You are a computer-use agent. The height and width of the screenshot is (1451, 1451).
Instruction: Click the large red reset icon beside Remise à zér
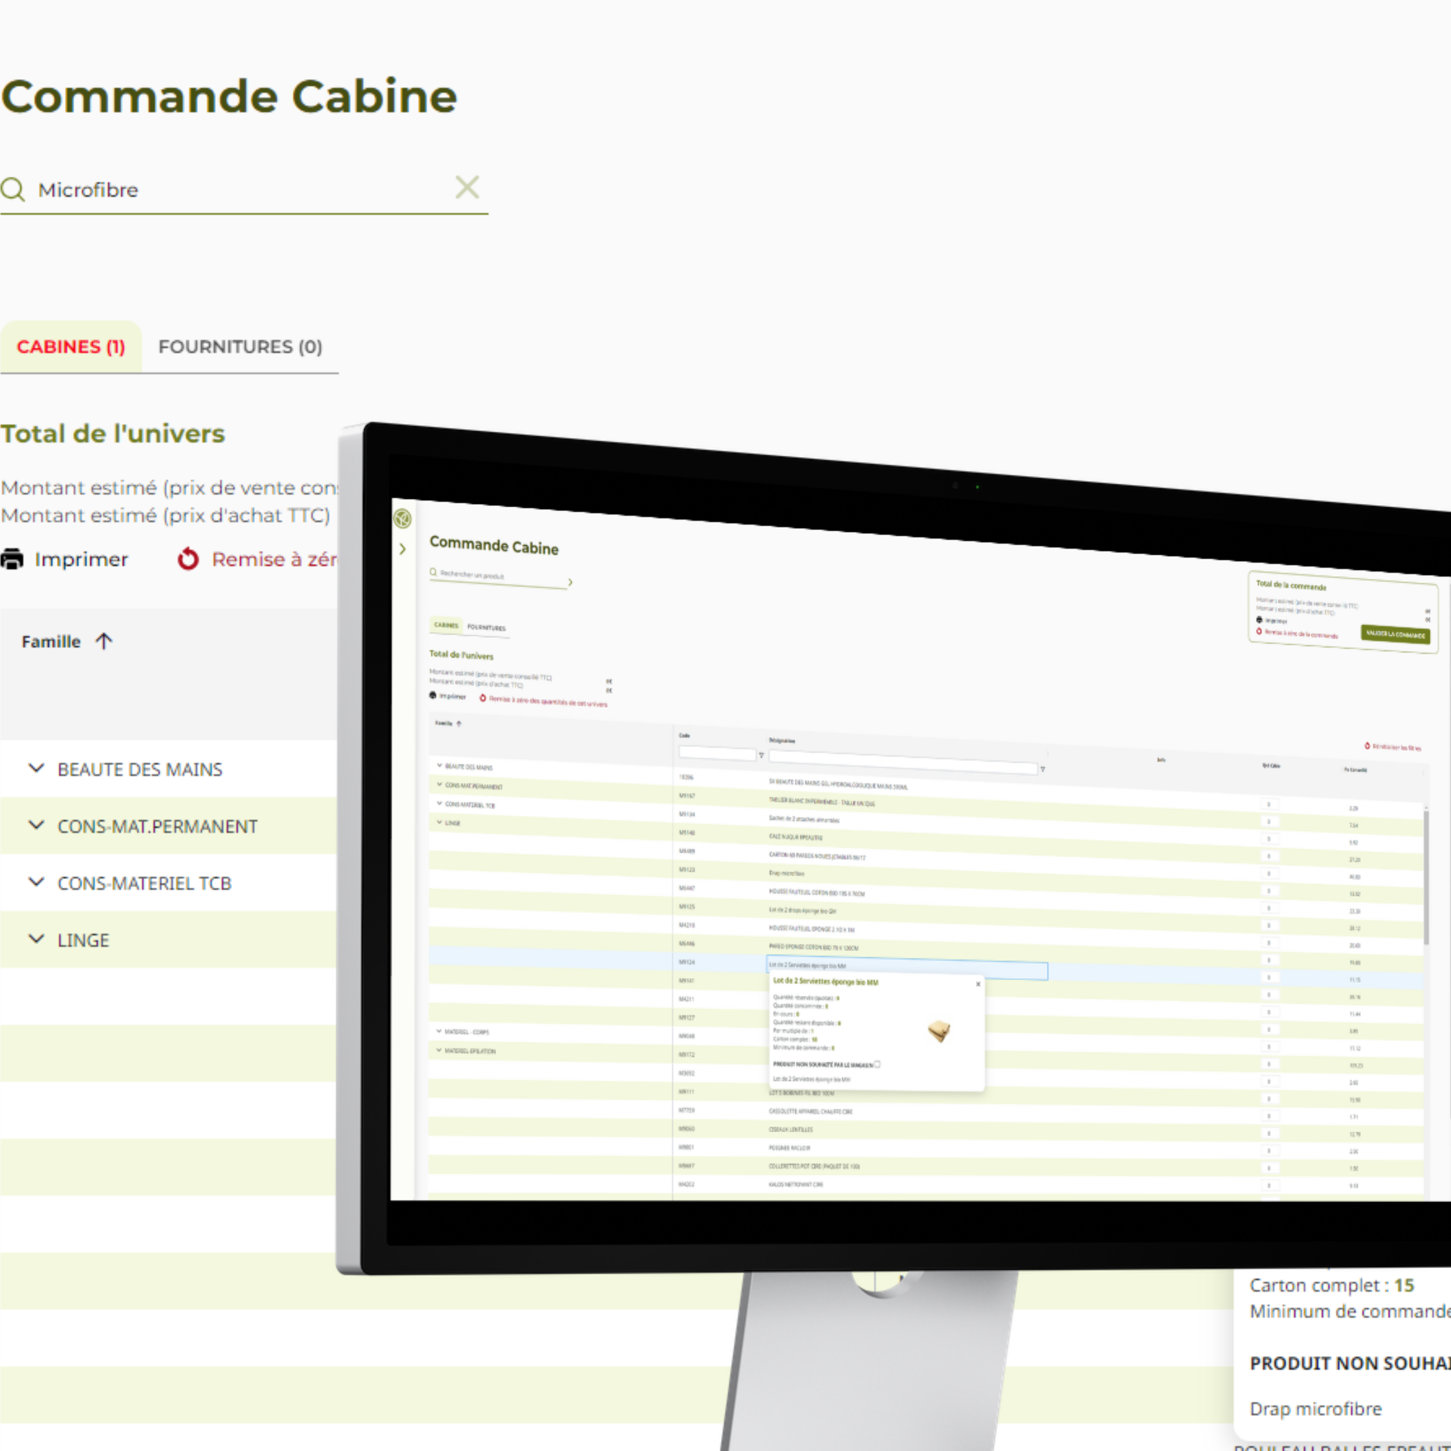pyautogui.click(x=188, y=559)
